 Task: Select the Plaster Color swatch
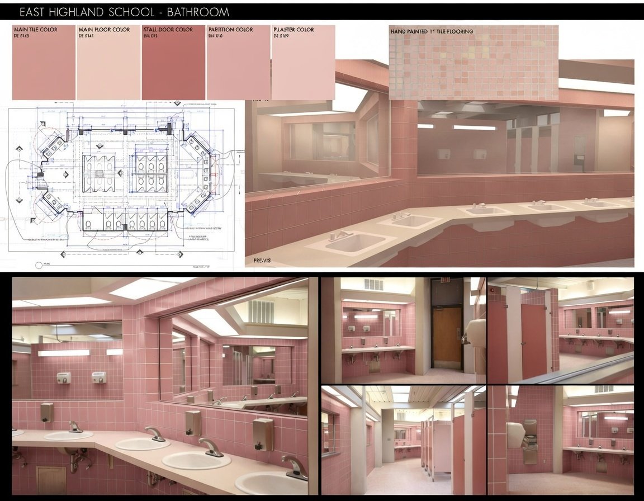pos(303,63)
